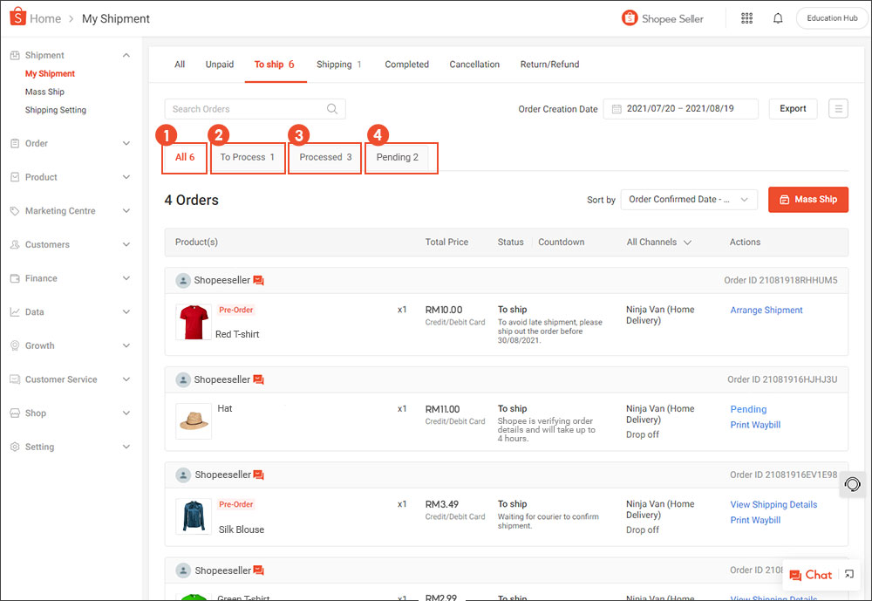Click the magnifier in Search Orders
872x601 pixels.
click(331, 109)
